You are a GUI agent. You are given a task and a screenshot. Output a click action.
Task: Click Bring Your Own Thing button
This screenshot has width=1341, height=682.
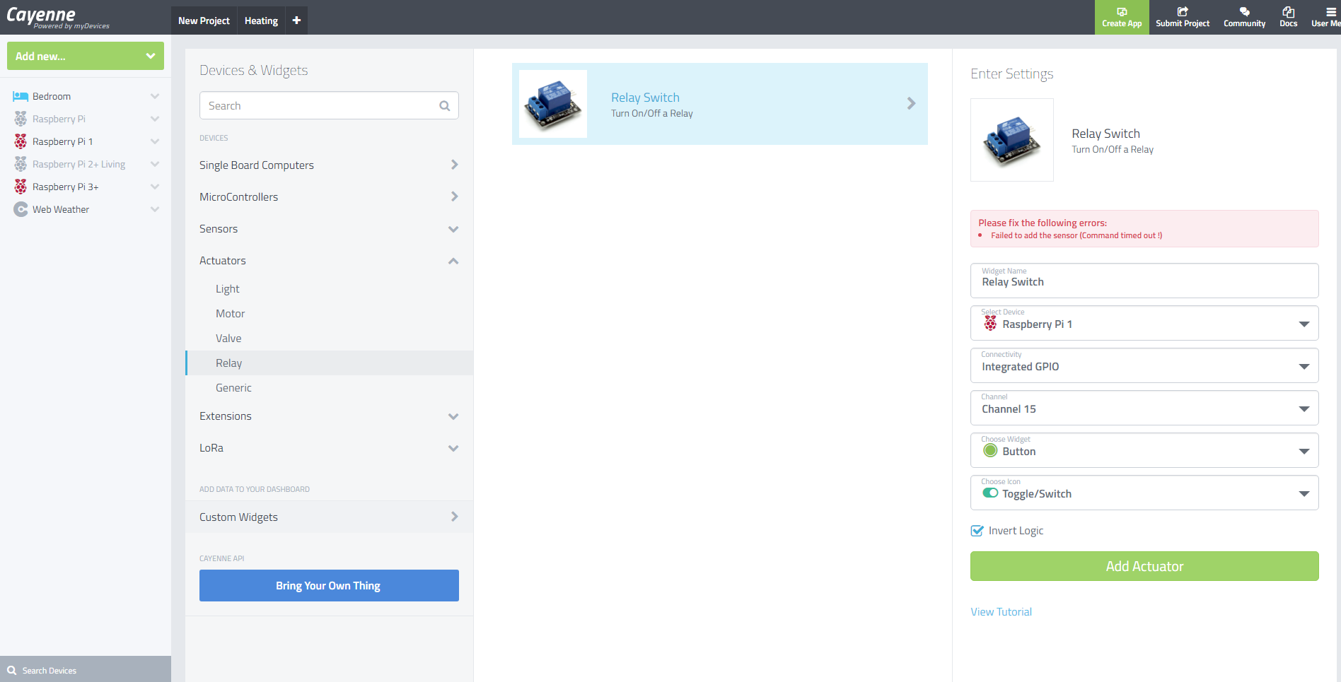pos(329,585)
